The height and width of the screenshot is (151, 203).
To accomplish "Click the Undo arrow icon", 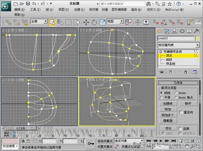I will [x=34, y=4].
